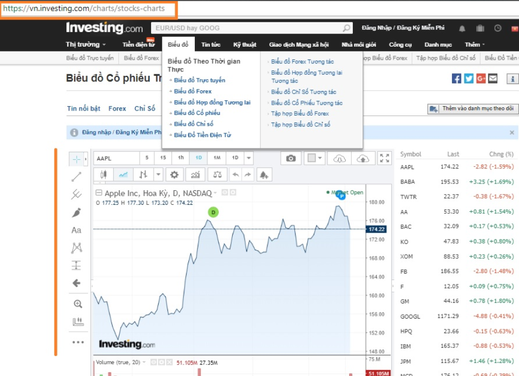Viewport: 519px width, 376px height.
Task: Open the Công cụ menu
Action: point(400,44)
